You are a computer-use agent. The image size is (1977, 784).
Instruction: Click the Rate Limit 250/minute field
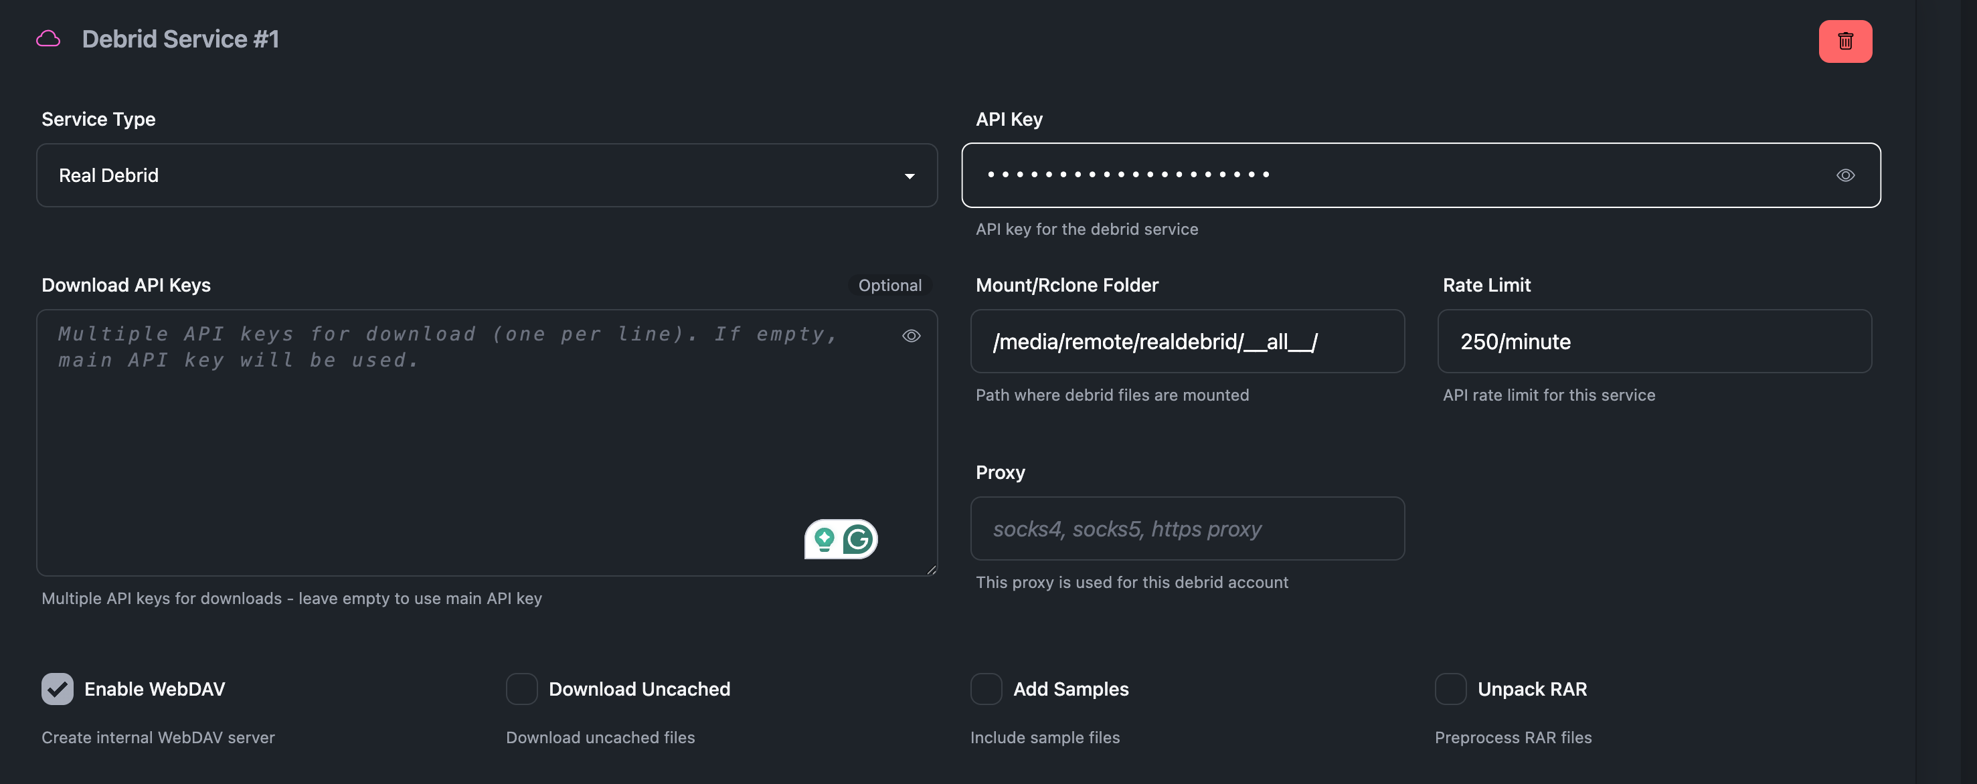(x=1653, y=341)
